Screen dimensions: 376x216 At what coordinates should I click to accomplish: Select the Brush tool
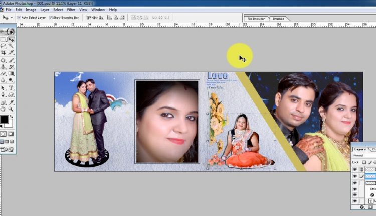click(x=11, y=60)
